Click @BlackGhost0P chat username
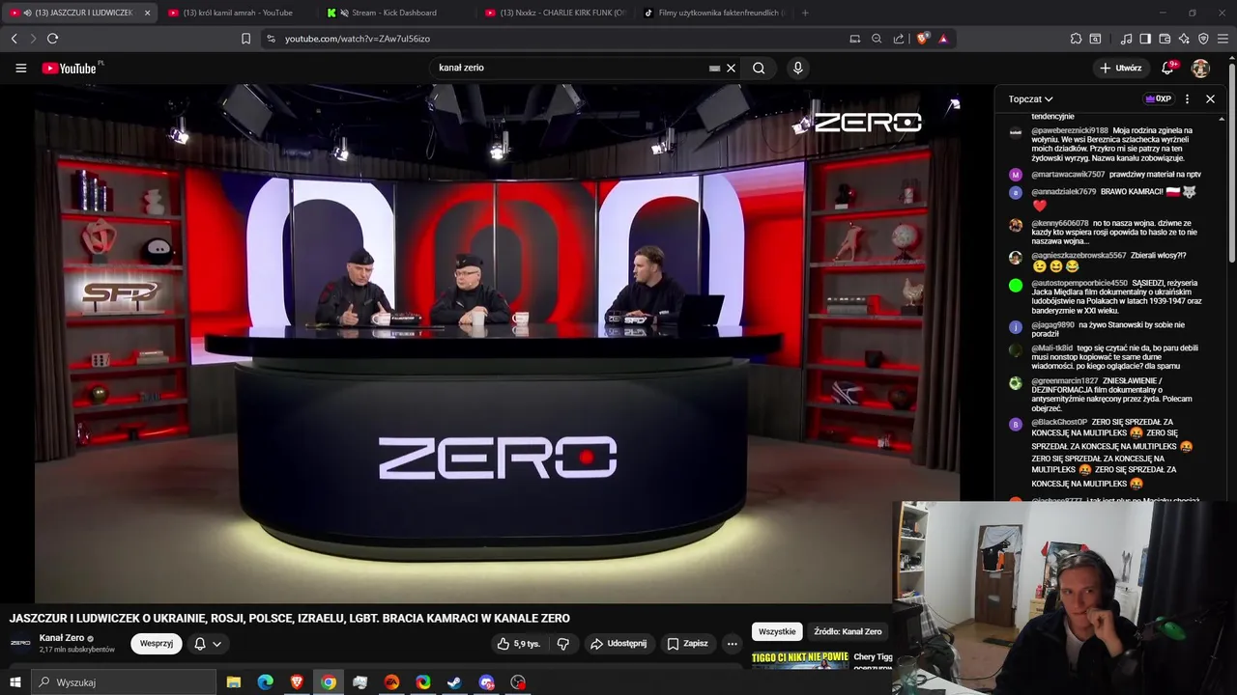1237x695 pixels. coord(1059,422)
